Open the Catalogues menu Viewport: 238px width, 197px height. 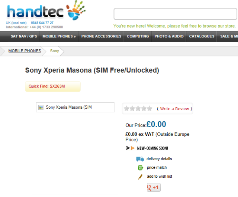(202, 36)
